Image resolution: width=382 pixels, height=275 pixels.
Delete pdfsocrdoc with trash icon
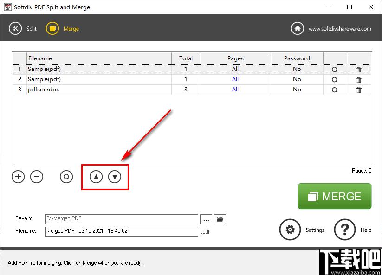pyautogui.click(x=359, y=90)
